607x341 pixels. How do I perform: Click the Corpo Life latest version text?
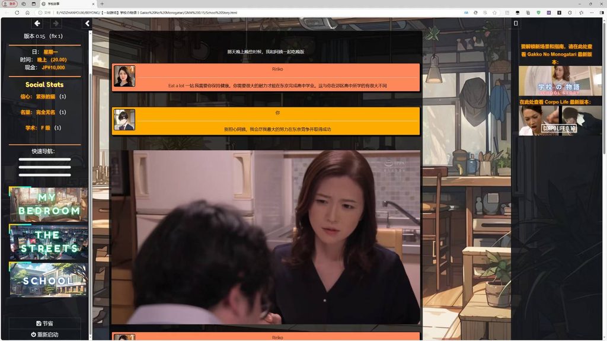[x=555, y=102]
